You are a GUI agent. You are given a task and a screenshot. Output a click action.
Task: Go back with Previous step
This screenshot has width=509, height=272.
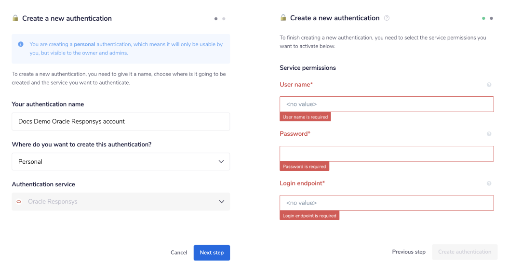(408, 252)
